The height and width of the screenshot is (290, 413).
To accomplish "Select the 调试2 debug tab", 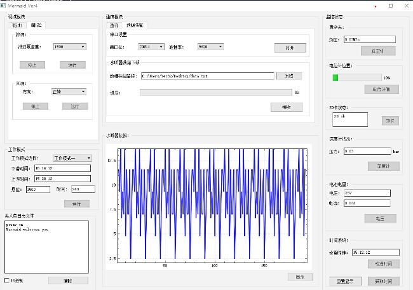I will click(x=36, y=25).
